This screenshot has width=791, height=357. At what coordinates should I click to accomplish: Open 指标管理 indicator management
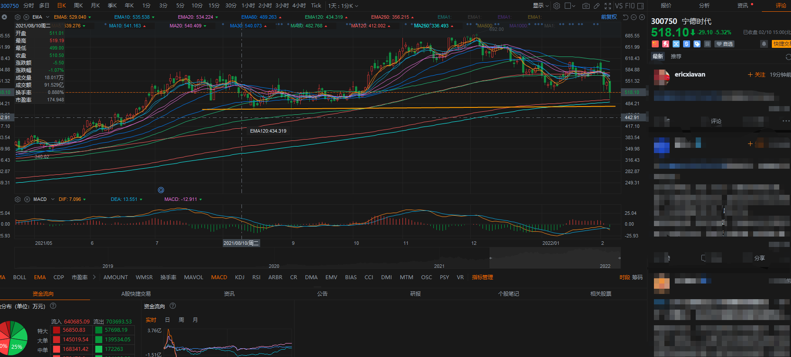pyautogui.click(x=483, y=277)
